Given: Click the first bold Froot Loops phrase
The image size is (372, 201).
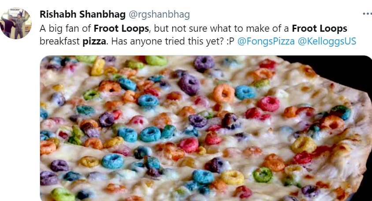Looking at the screenshot, I should (x=121, y=29).
